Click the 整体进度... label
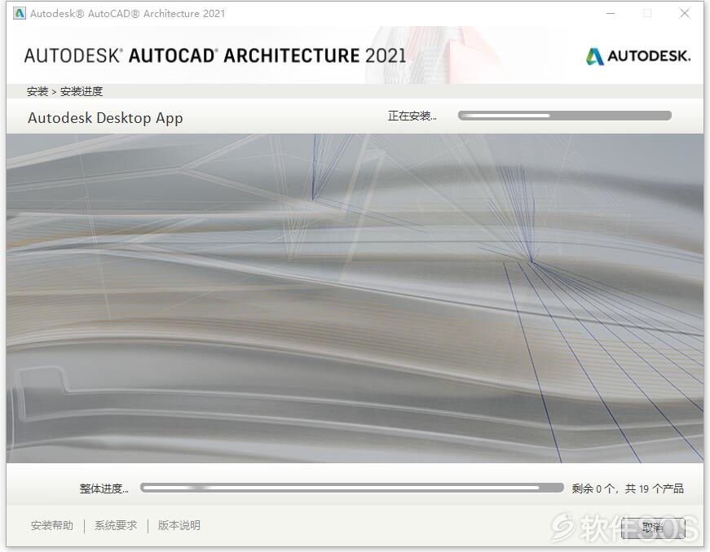Image resolution: width=710 pixels, height=552 pixels. [104, 488]
